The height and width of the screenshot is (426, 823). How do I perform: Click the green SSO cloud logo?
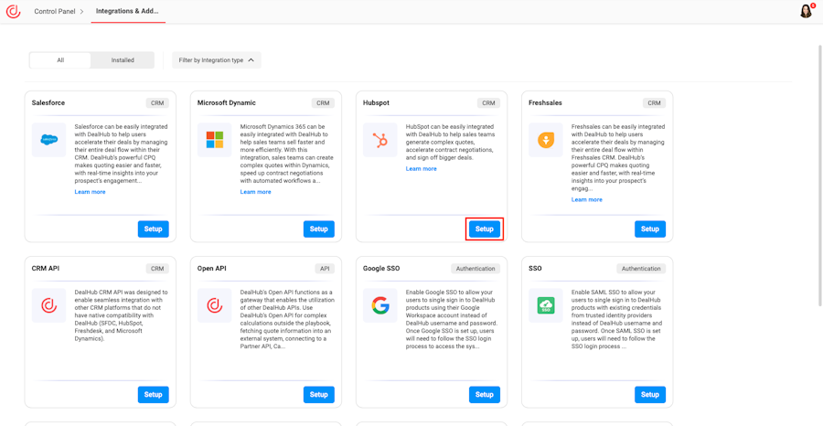pyautogui.click(x=545, y=305)
